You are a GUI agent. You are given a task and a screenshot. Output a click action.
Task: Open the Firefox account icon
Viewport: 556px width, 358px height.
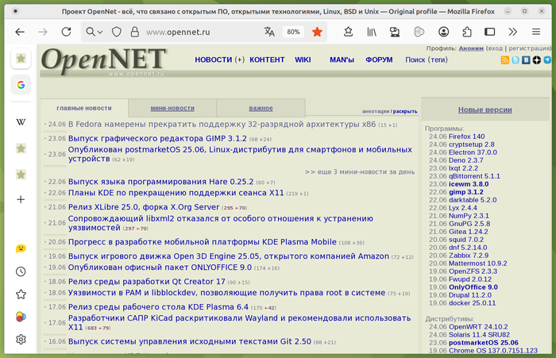(x=443, y=32)
